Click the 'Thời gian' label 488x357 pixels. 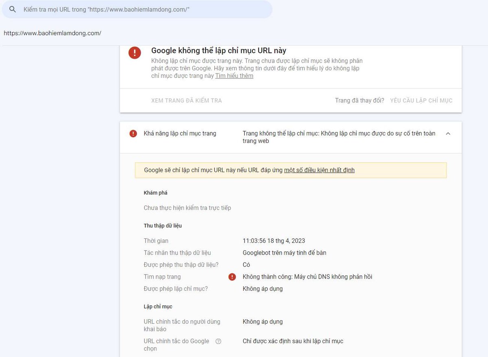tap(156, 241)
